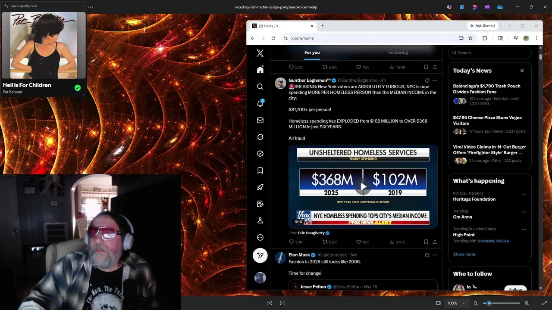Adjust Photos zoom slider
This screenshot has height=310, width=552.
coord(501,303)
